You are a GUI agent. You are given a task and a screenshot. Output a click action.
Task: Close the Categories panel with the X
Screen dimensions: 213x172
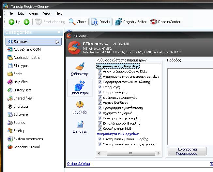tap(59, 32)
